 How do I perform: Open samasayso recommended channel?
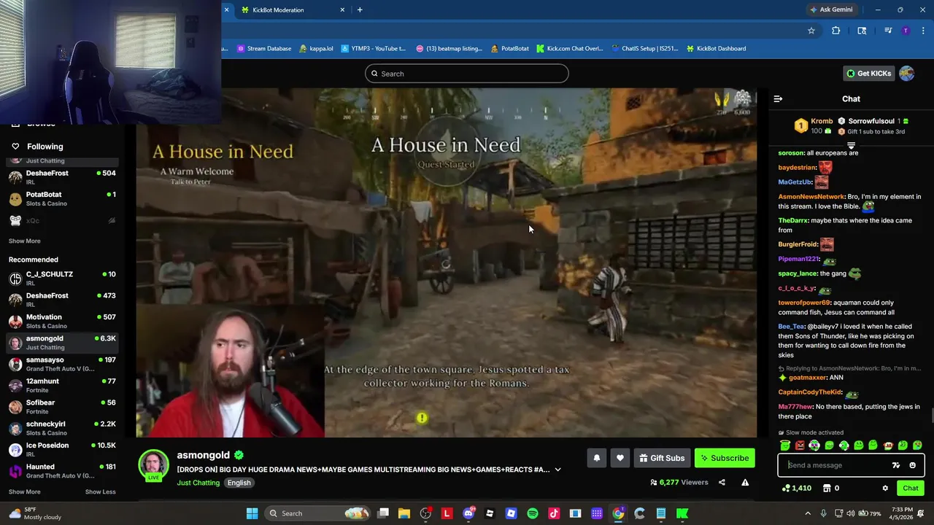pyautogui.click(x=62, y=364)
